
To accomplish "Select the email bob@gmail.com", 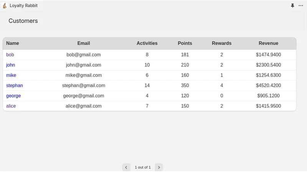I will [84, 55].
